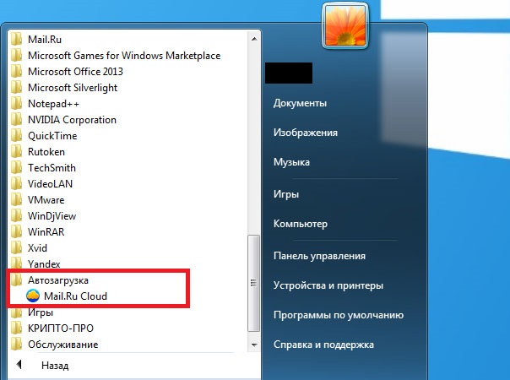
Task: Collapse the Автозагрузка folder label
Action: click(58, 280)
